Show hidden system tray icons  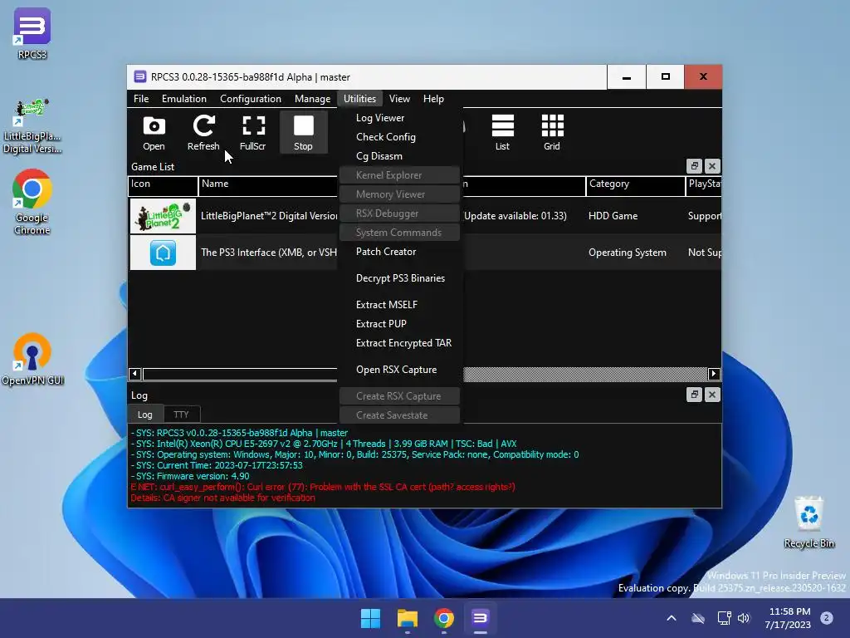(671, 618)
